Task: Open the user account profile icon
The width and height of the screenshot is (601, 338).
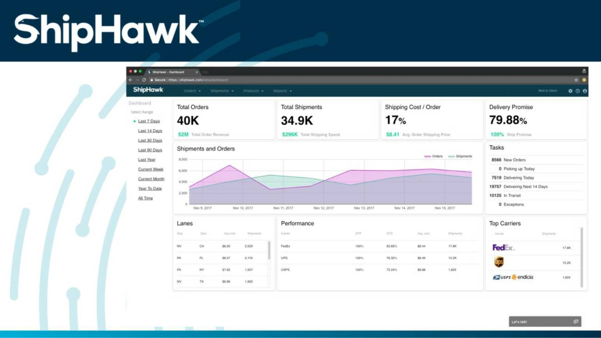Action: coord(585,91)
